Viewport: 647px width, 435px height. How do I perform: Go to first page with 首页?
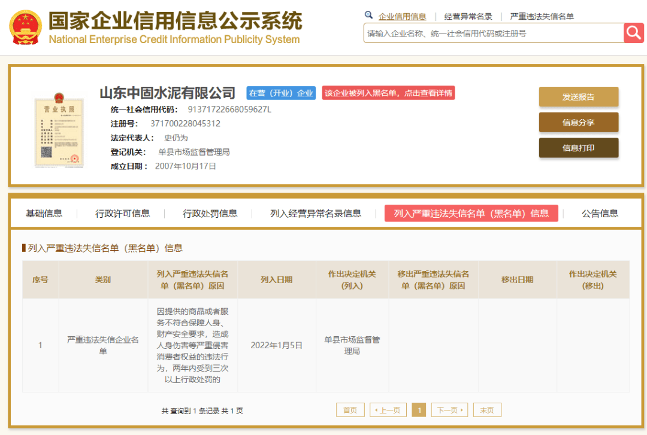(x=350, y=410)
